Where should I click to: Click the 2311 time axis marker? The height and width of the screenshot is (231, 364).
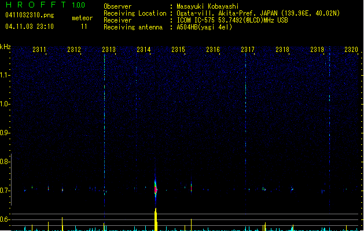(39, 50)
